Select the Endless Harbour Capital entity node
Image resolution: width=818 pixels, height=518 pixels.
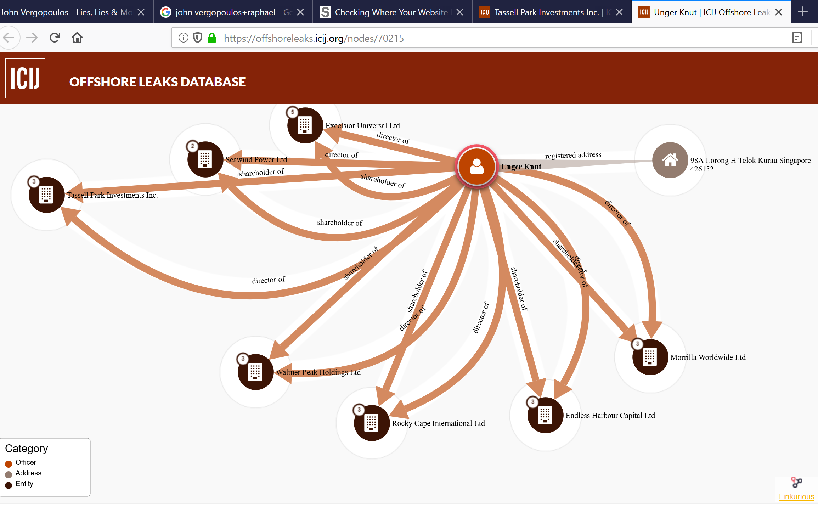[x=545, y=415]
